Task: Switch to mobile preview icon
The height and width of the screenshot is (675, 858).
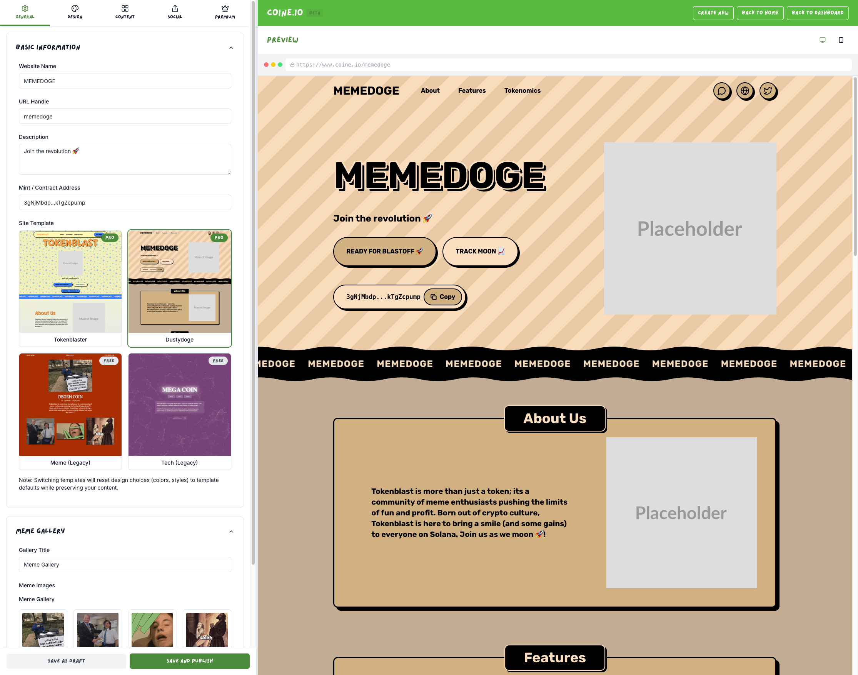Action: point(841,40)
